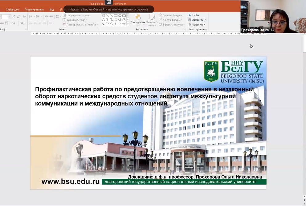Click the Strikethrough icon
306x206 pixels.
tap(2, 23)
